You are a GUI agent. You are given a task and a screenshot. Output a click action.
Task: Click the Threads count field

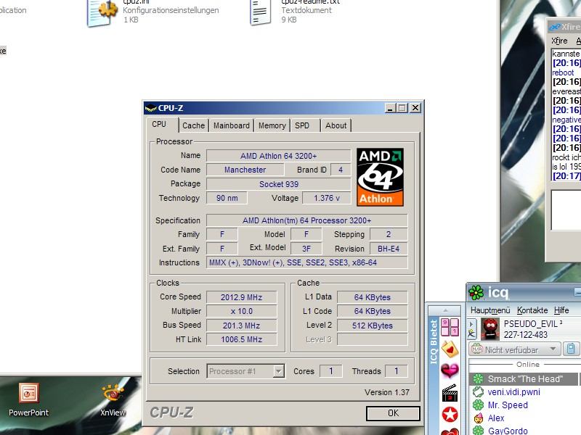(x=396, y=371)
